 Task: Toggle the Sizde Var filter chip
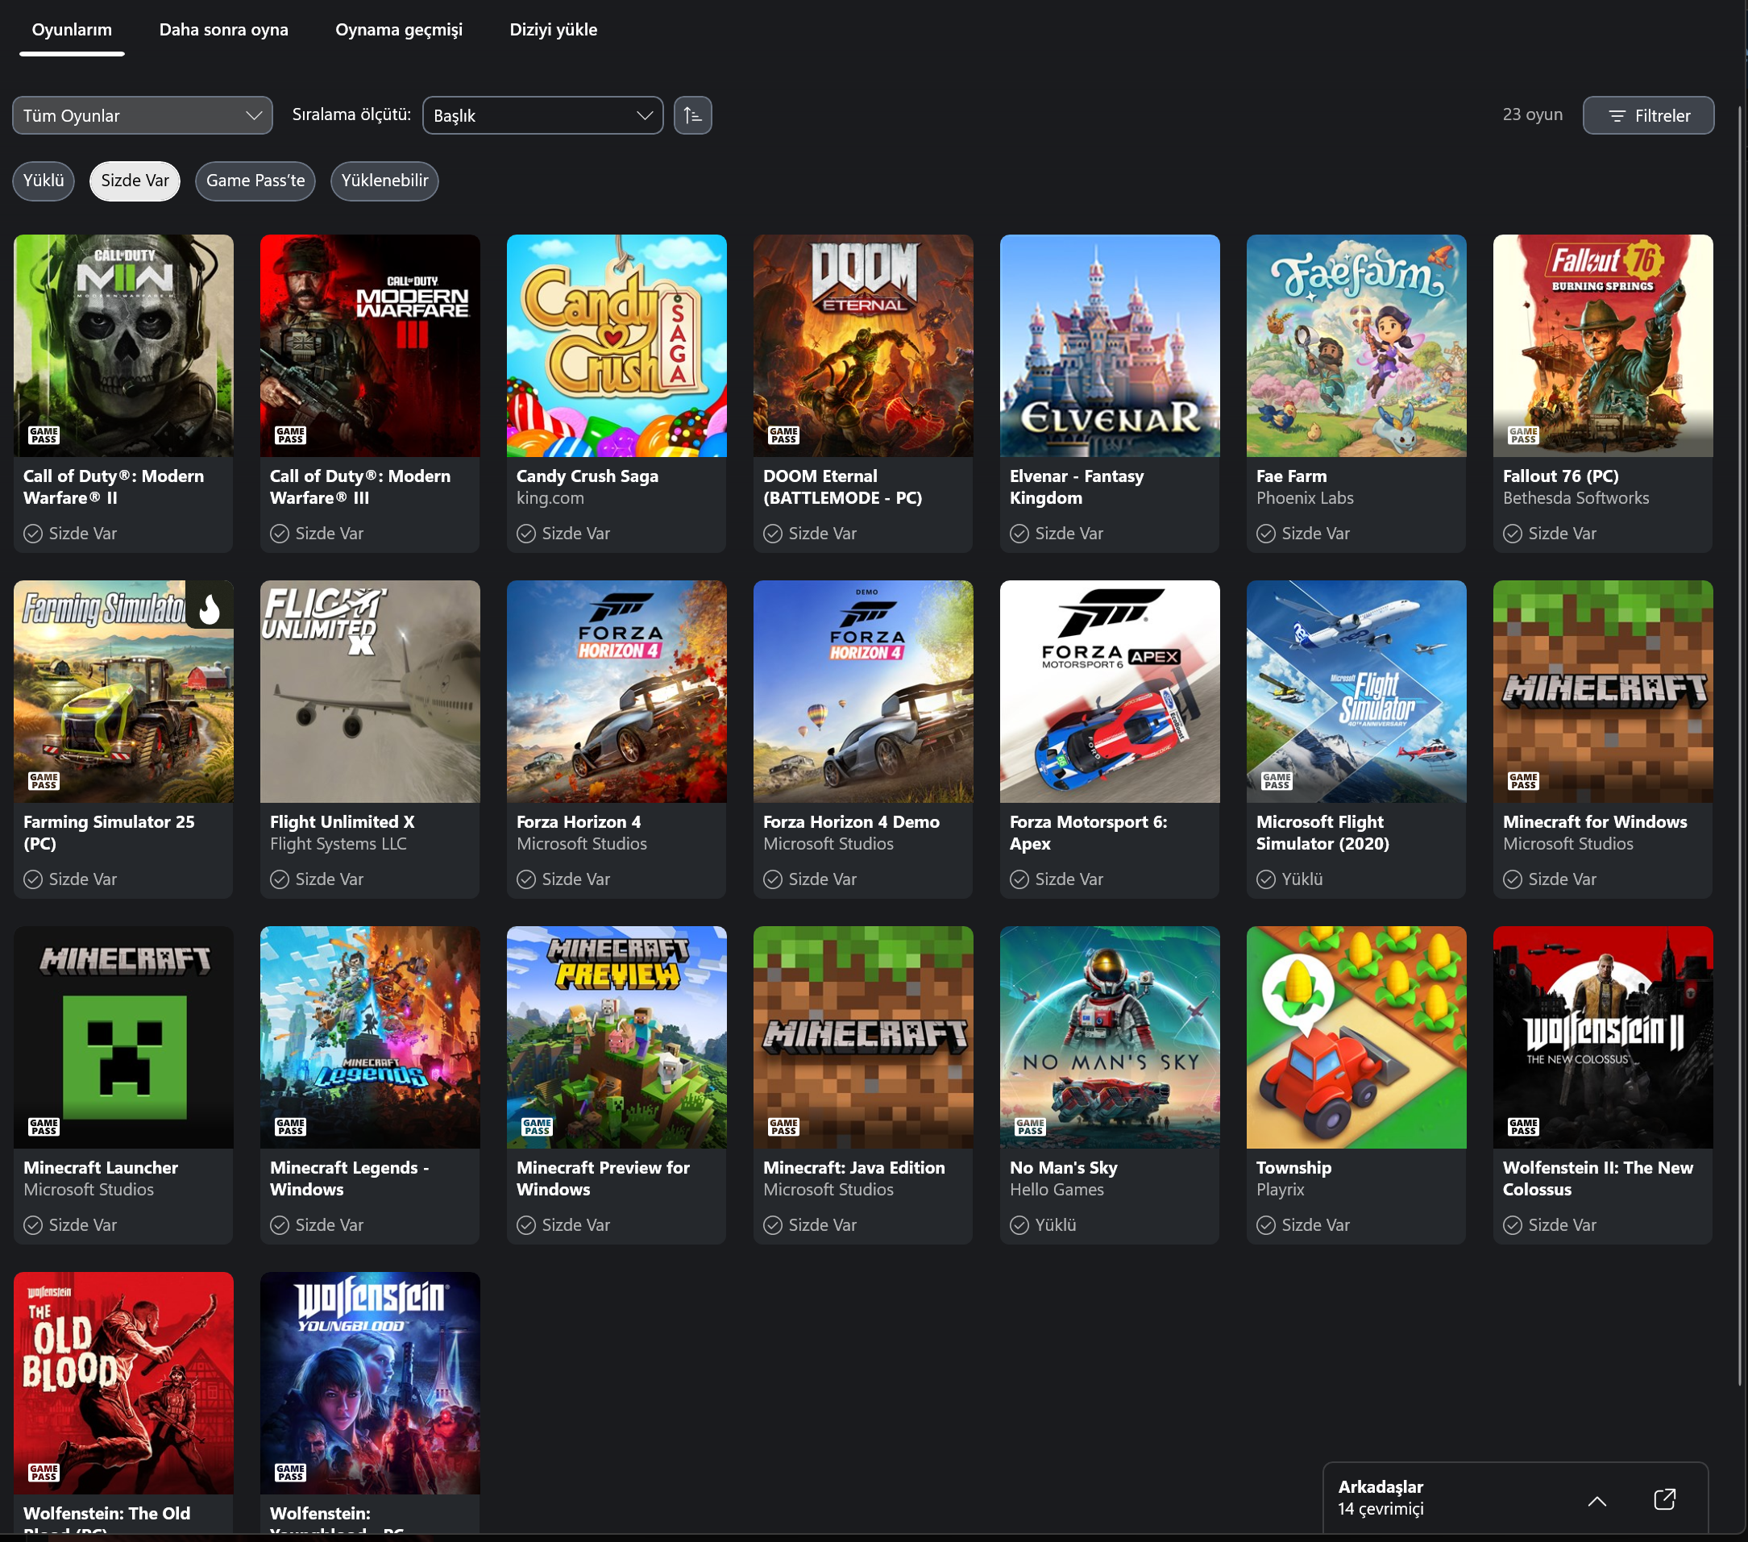point(135,181)
